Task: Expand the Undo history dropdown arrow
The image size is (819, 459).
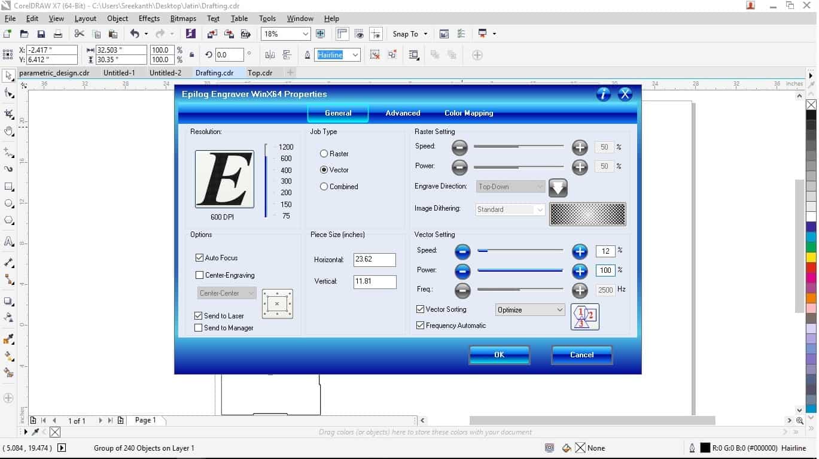Action: coord(146,34)
